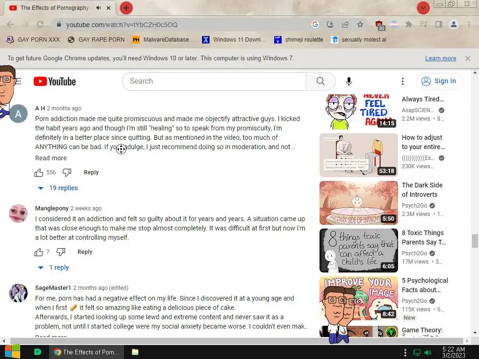Image resolution: width=479 pixels, height=359 pixels.
Task: Expand the 19 replies thread
Action: 58,188
